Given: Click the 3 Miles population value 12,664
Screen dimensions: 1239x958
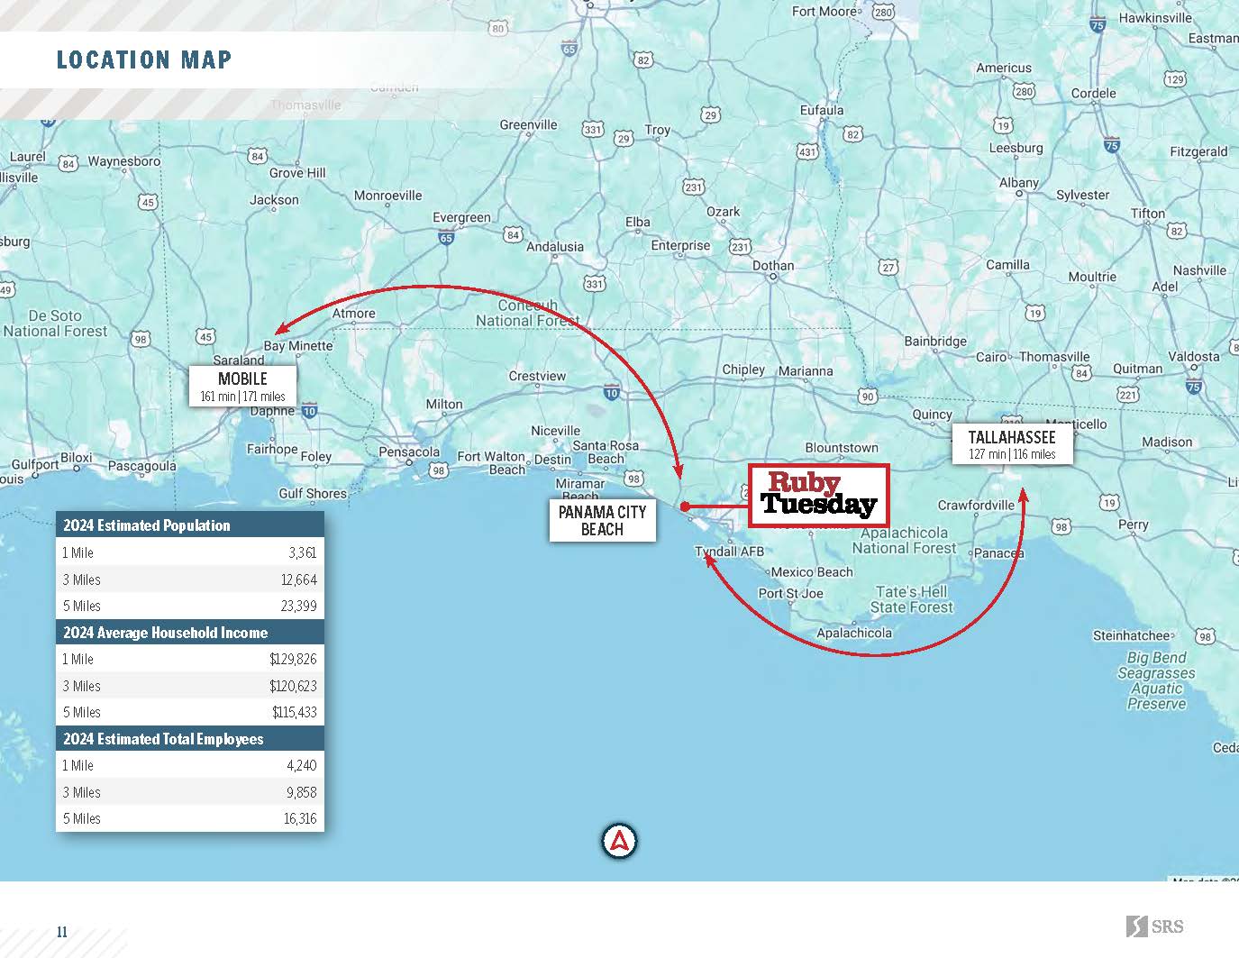Looking at the screenshot, I should coord(299,579).
